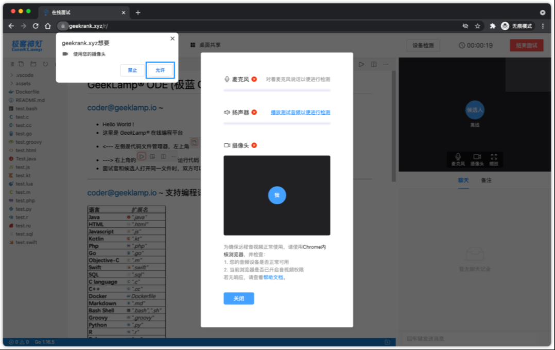Close the 在线面试 browser tab
This screenshot has height=350, width=555.
pos(123,13)
